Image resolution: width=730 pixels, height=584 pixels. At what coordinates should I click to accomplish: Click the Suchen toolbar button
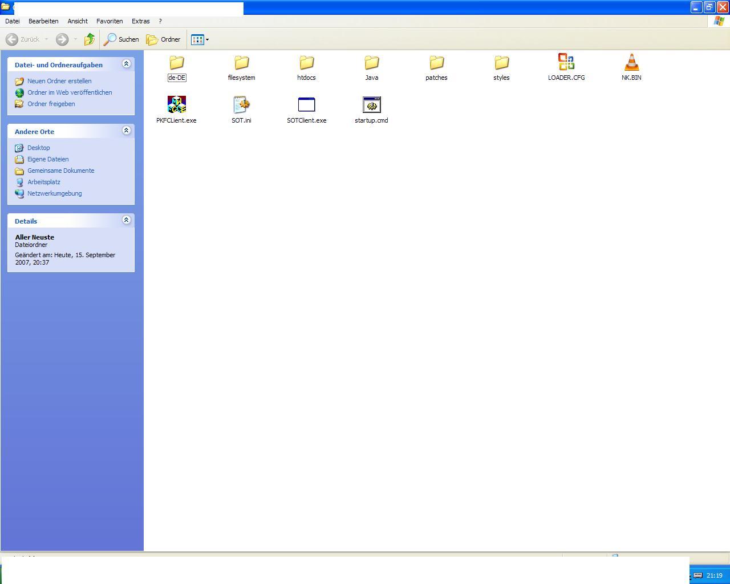coord(121,39)
